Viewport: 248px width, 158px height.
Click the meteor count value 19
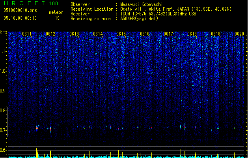point(57,18)
